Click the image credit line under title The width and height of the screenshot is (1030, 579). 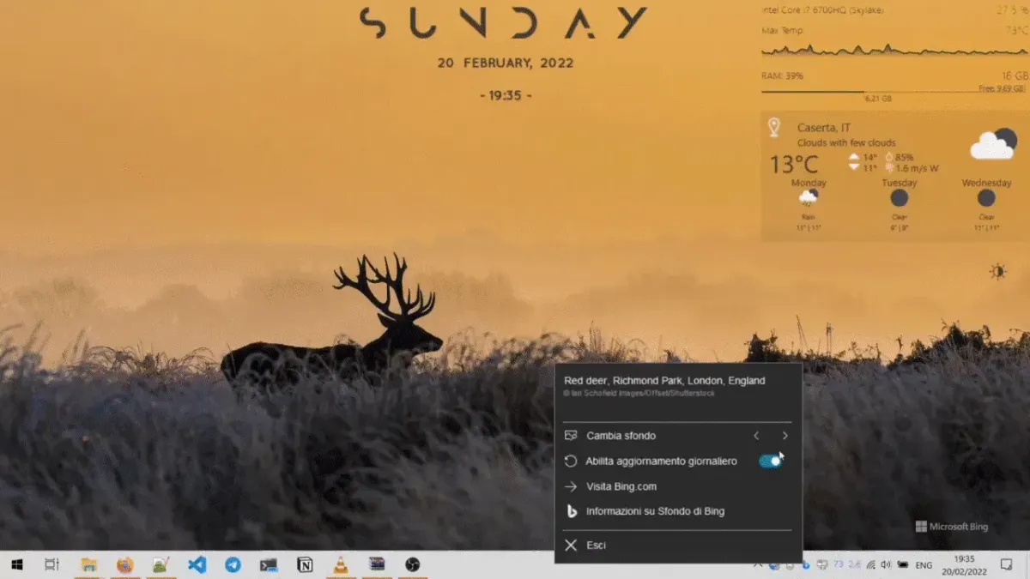click(639, 394)
